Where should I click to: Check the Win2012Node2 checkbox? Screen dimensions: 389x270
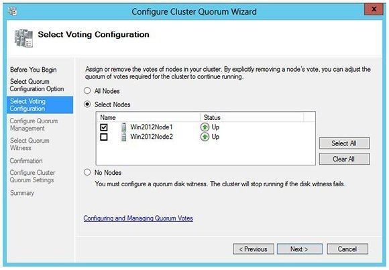tap(104, 137)
